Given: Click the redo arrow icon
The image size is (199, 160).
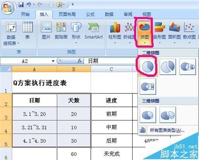Looking at the screenshot, I should pyautogui.click(x=40, y=5).
